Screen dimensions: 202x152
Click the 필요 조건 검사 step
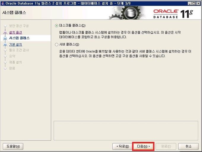coord(19,50)
